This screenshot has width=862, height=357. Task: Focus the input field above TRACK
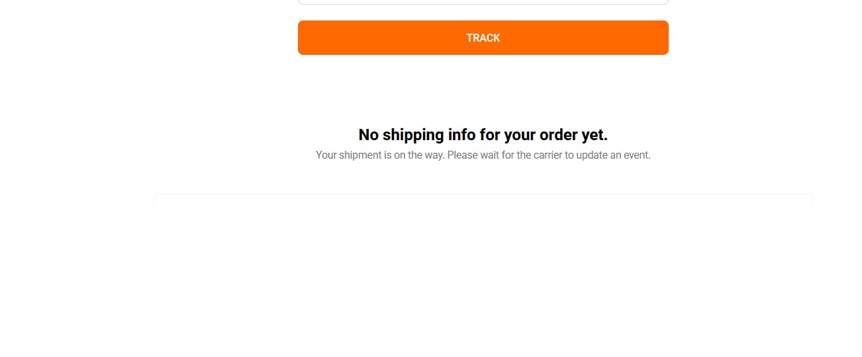tap(483, 2)
